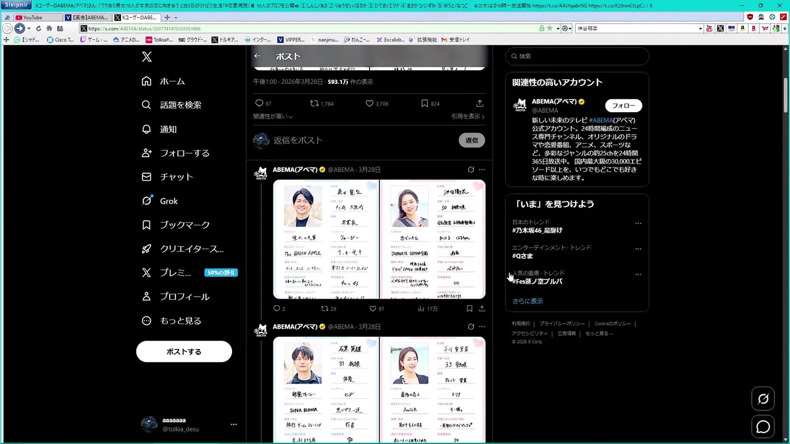The height and width of the screenshot is (444, 790).
Task: Click reply icon showing 97 replies
Action: (259, 104)
